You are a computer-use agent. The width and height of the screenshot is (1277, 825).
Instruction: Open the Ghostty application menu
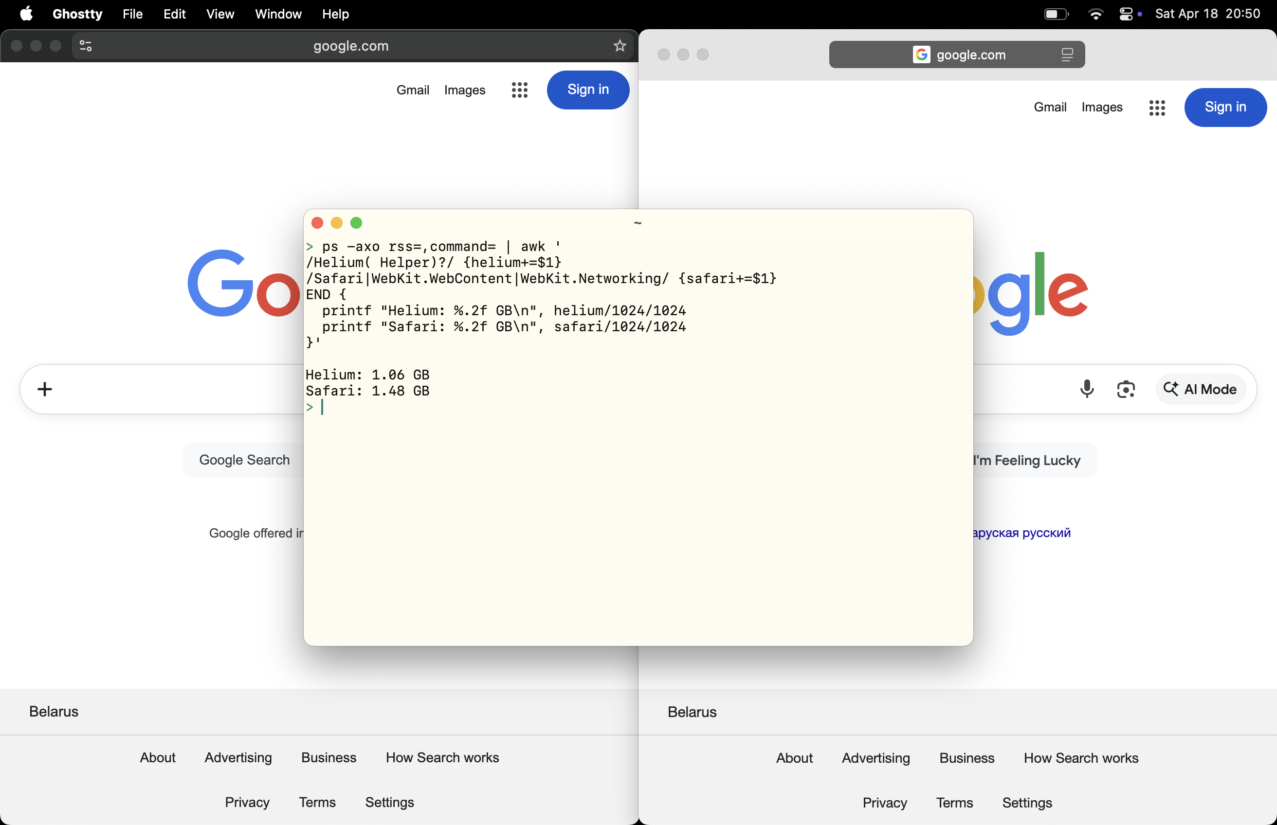tap(77, 14)
